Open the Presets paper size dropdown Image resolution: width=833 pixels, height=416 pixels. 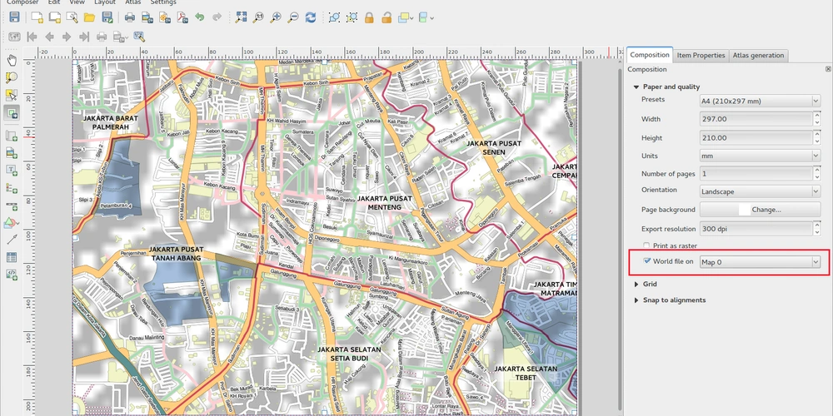[x=760, y=101]
